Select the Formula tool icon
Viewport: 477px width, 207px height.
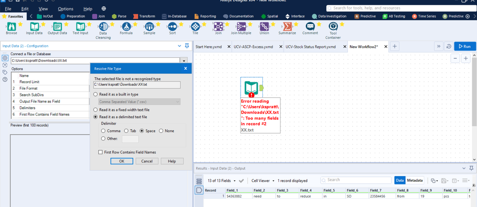coord(126,27)
